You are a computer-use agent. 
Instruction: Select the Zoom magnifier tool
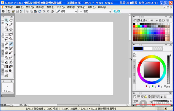coord(6,20)
